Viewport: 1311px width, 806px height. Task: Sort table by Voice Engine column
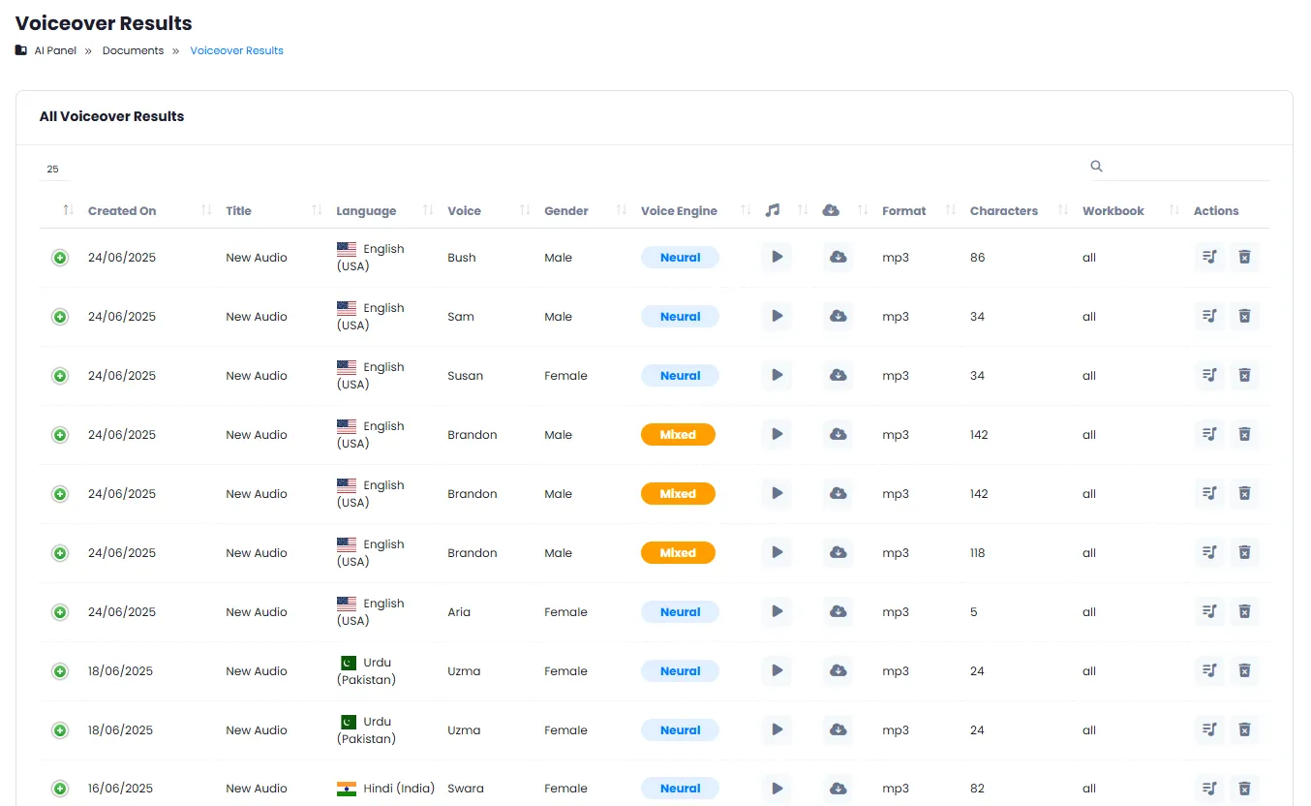tap(679, 211)
